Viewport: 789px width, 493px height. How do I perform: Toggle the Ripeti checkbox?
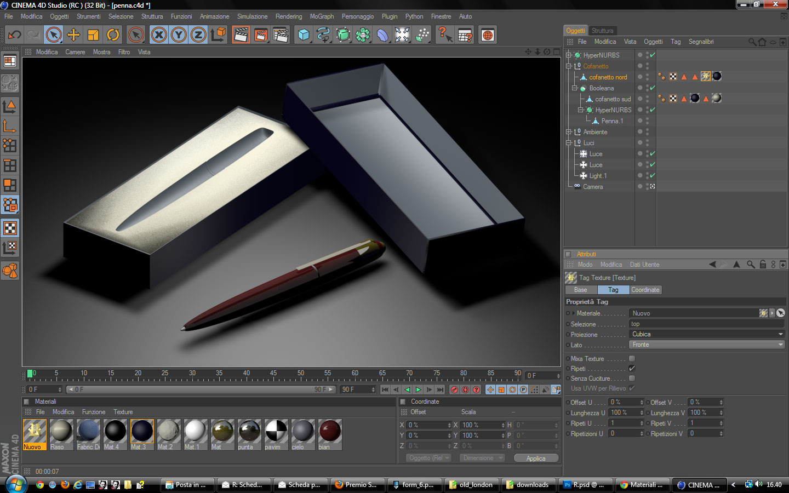click(632, 369)
